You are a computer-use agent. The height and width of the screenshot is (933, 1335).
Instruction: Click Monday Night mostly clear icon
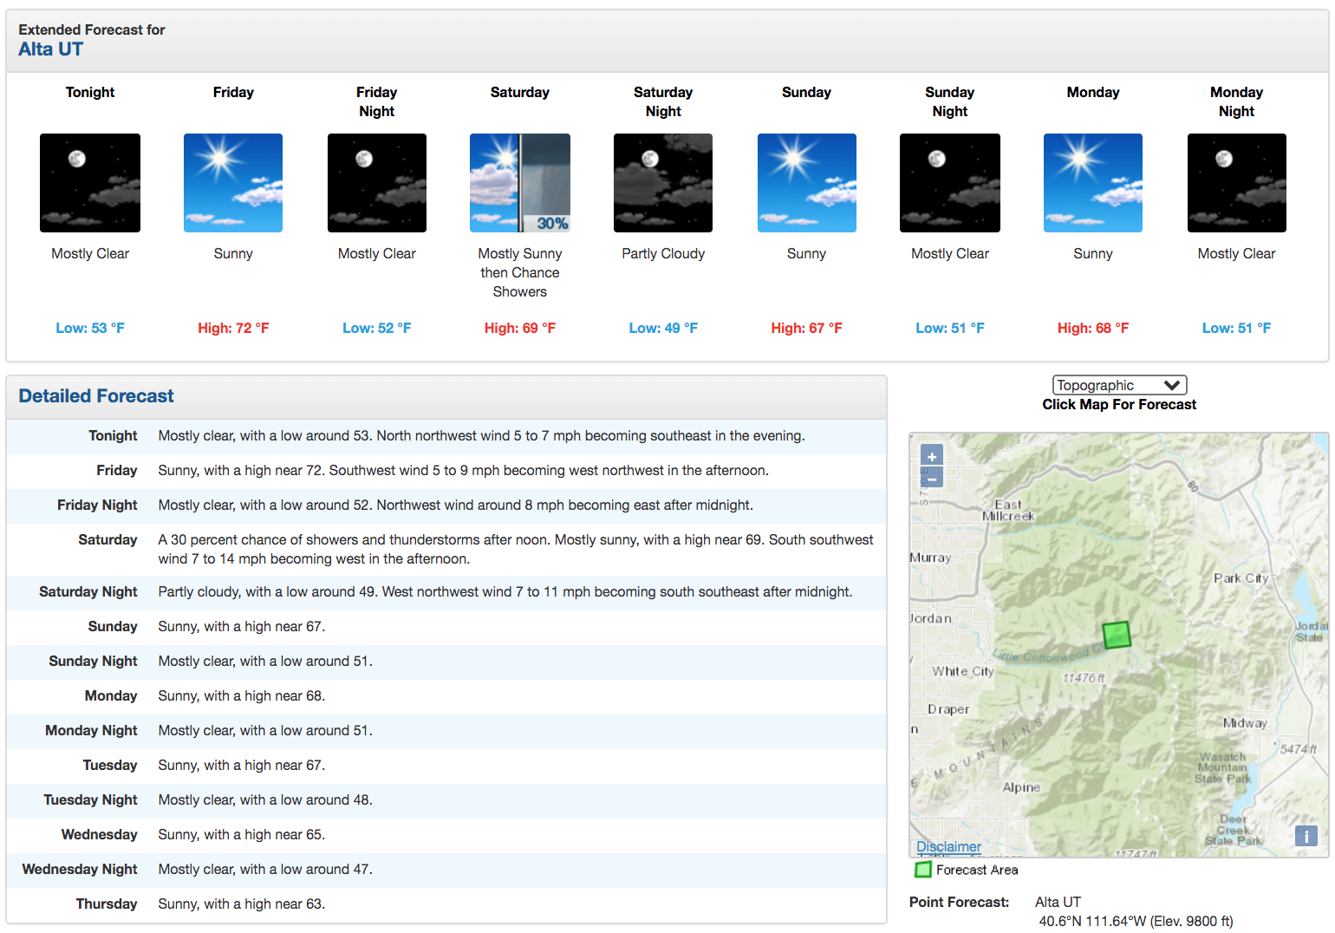coord(1237,183)
